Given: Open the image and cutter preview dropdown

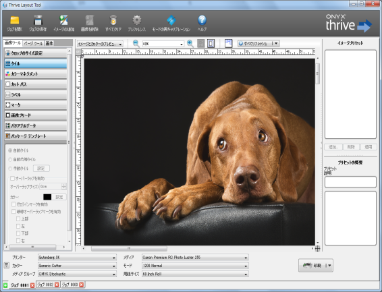Looking at the screenshot, I should tap(100, 44).
